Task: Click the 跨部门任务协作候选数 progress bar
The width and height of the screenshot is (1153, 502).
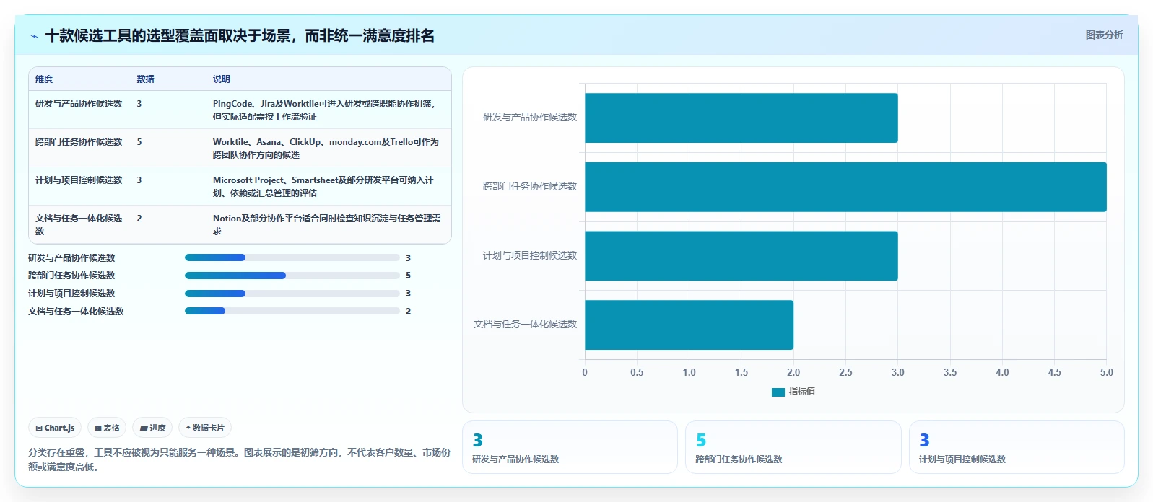Action: (x=292, y=276)
